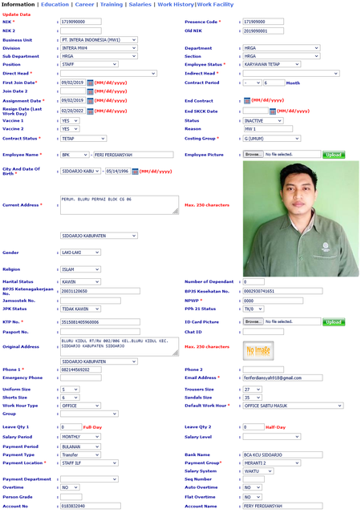Upload the ID Card Picture file

coord(334,322)
